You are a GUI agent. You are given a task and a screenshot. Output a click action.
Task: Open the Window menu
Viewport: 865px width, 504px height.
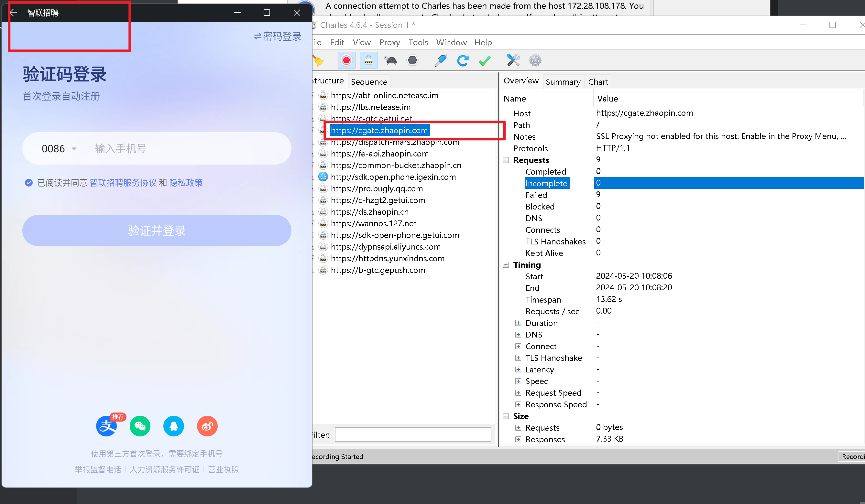(451, 42)
